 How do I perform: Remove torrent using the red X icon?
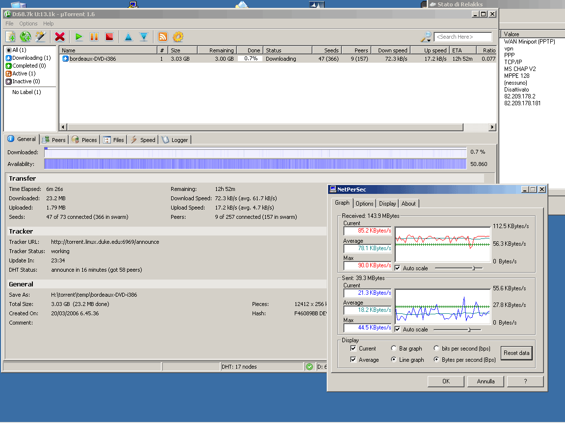pyautogui.click(x=60, y=37)
